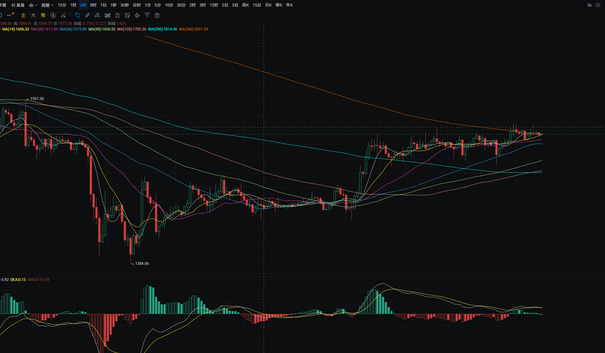Click the MA(200):1814.46 indicator label
This screenshot has height=353, width=605.
162,29
